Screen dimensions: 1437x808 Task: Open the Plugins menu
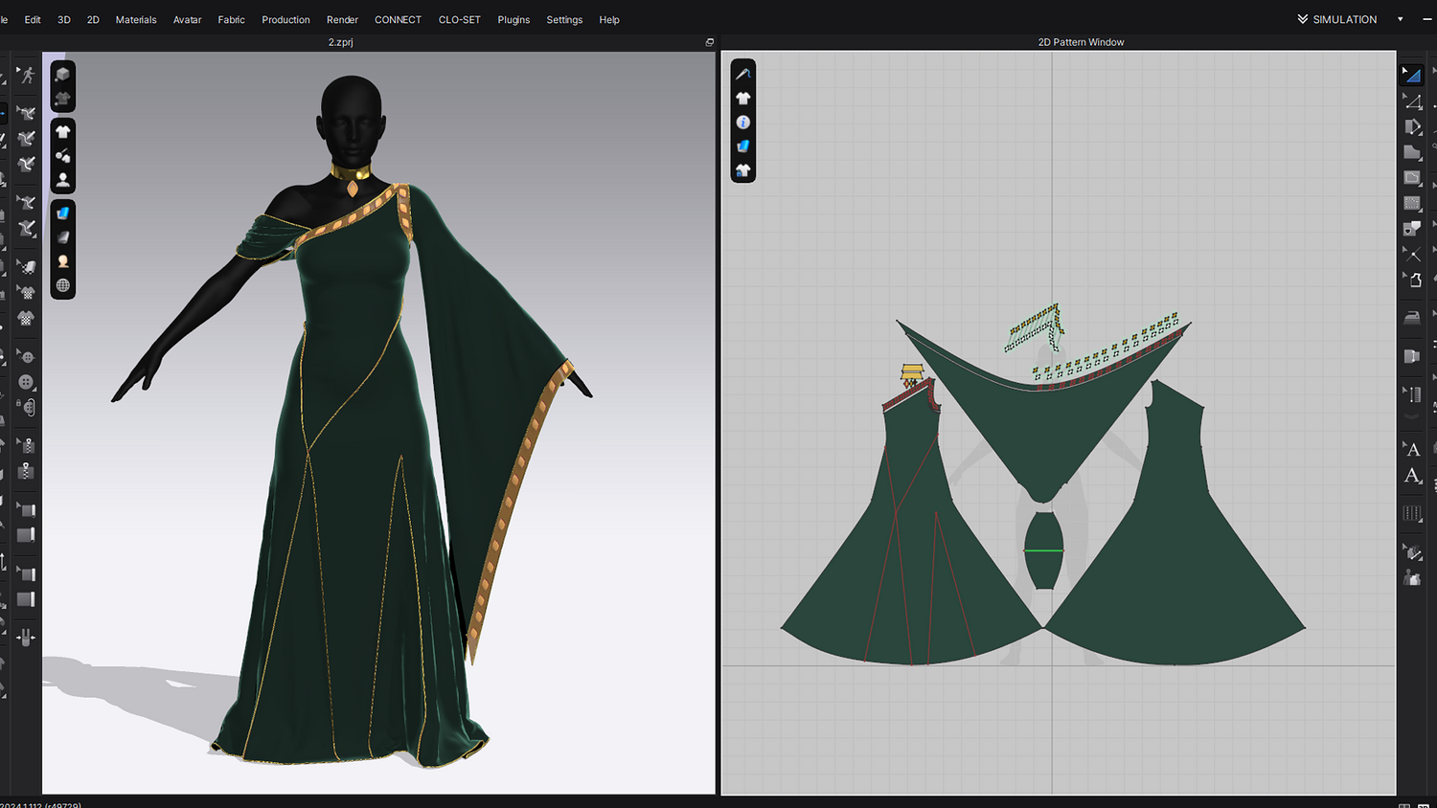point(513,19)
